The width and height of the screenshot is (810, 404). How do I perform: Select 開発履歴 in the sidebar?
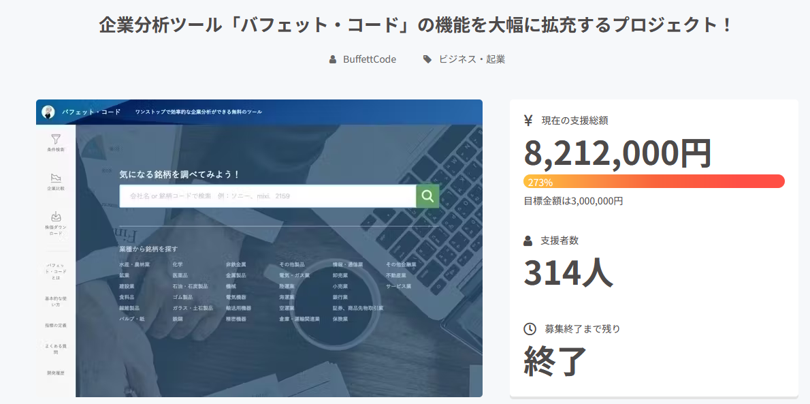click(56, 373)
